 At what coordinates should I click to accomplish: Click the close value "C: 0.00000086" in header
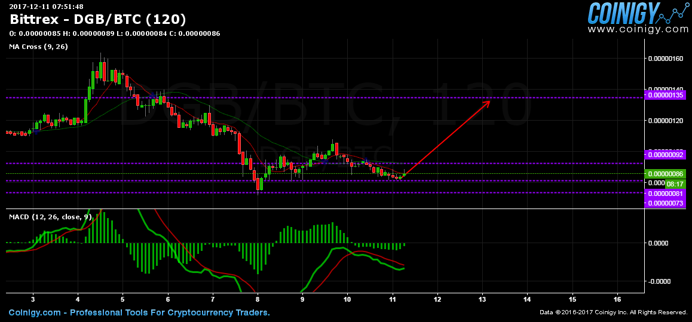click(195, 33)
